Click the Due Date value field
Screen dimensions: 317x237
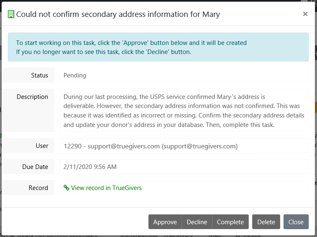[x=184, y=167]
